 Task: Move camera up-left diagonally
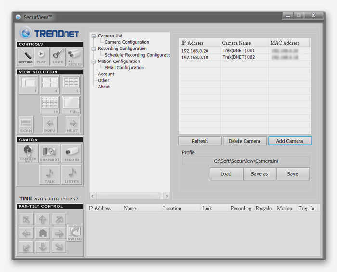pyautogui.click(x=26, y=219)
